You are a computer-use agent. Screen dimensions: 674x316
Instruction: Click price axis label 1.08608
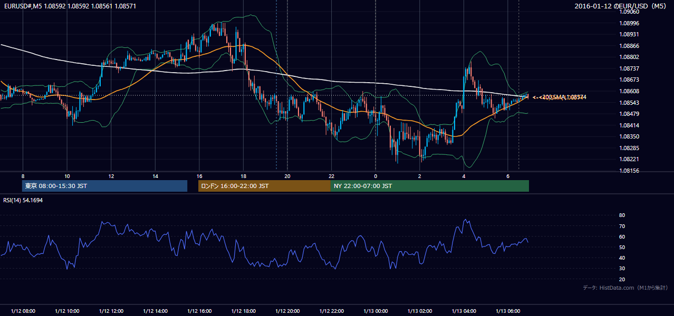629,91
